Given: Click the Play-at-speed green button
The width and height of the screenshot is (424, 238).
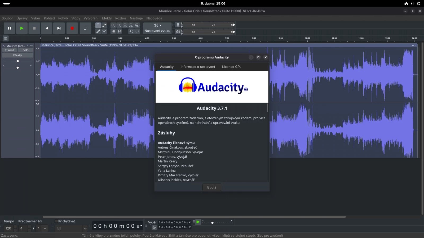Looking at the screenshot, I should point(198,222).
